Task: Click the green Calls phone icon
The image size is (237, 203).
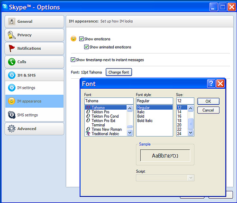Action: click(12, 62)
